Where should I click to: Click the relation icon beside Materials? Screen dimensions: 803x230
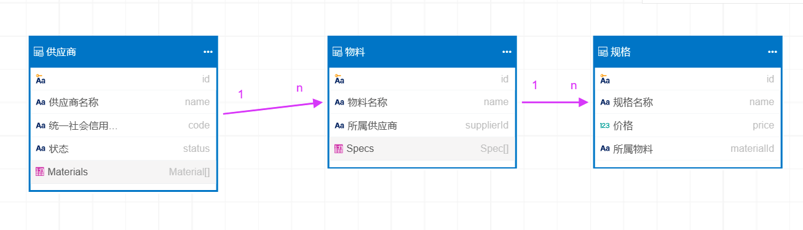click(40, 172)
